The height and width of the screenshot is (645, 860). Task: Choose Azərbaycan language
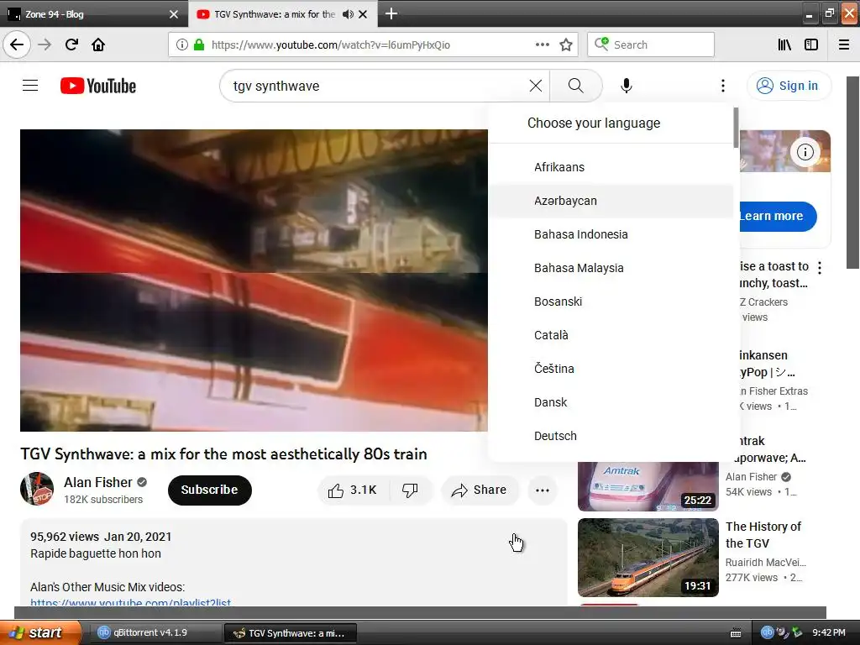[611, 201]
